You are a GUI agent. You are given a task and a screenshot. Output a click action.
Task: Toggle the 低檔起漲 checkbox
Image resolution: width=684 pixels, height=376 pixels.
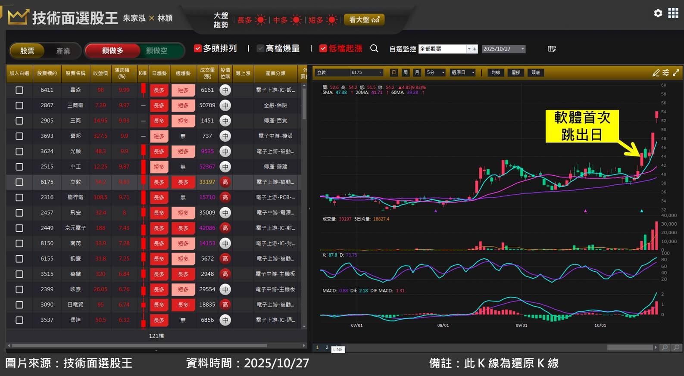pos(323,49)
